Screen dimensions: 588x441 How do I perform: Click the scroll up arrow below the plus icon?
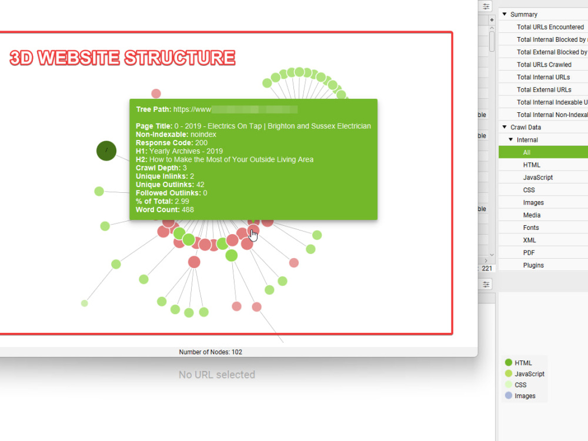(492, 28)
